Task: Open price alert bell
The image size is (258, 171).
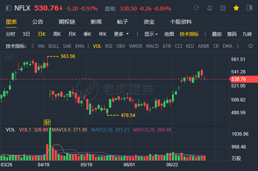Action: point(209,8)
